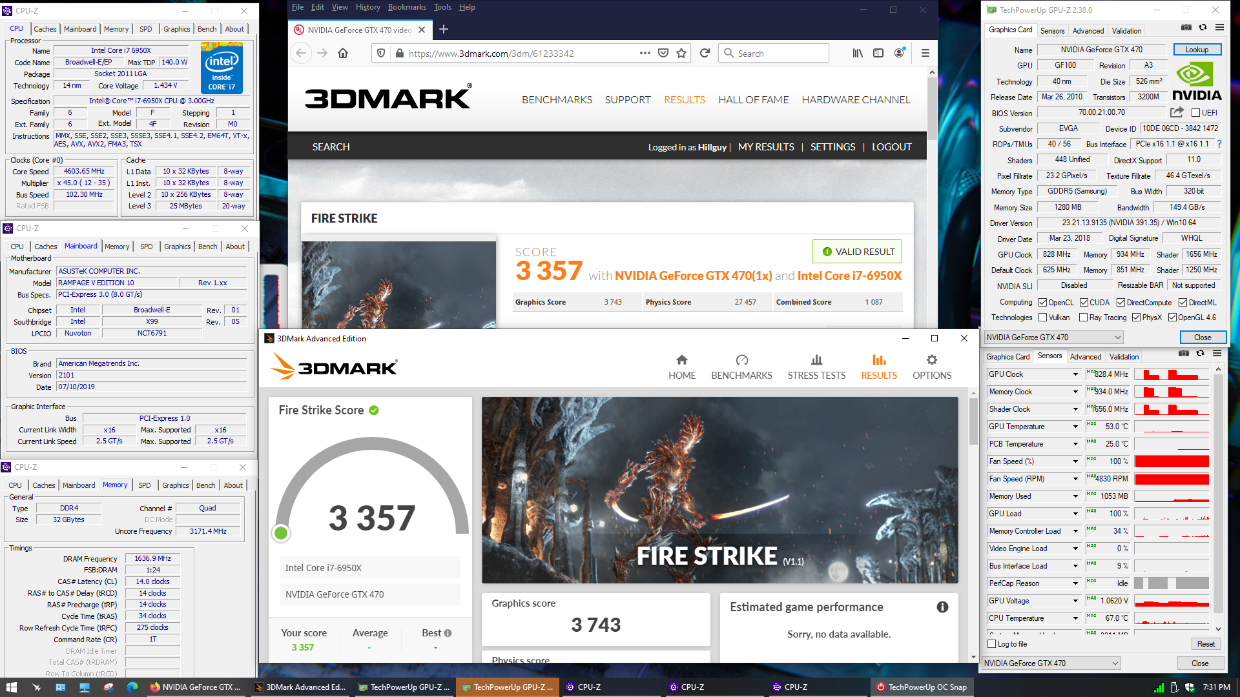Open the Windows Start menu

tap(11, 687)
